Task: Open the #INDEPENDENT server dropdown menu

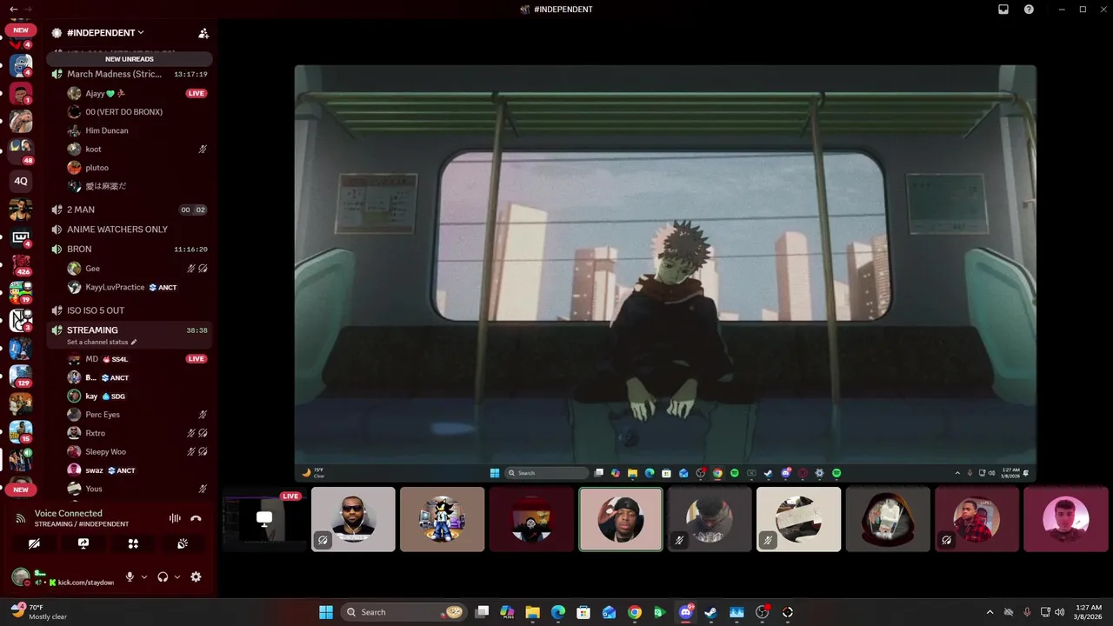Action: click(105, 33)
